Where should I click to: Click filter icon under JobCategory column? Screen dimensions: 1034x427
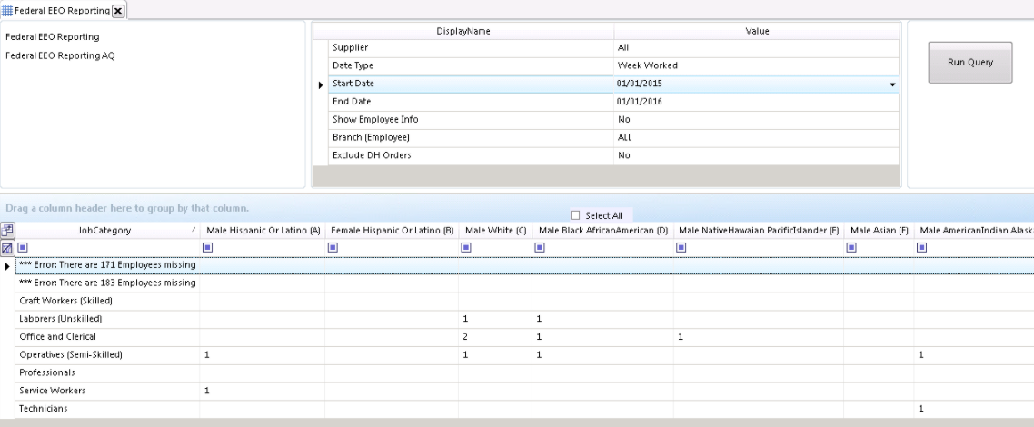point(23,248)
